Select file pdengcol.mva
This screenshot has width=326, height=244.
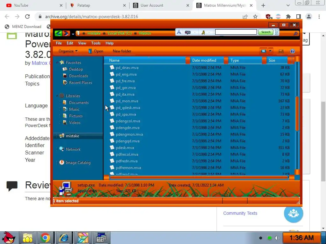tap(128, 121)
